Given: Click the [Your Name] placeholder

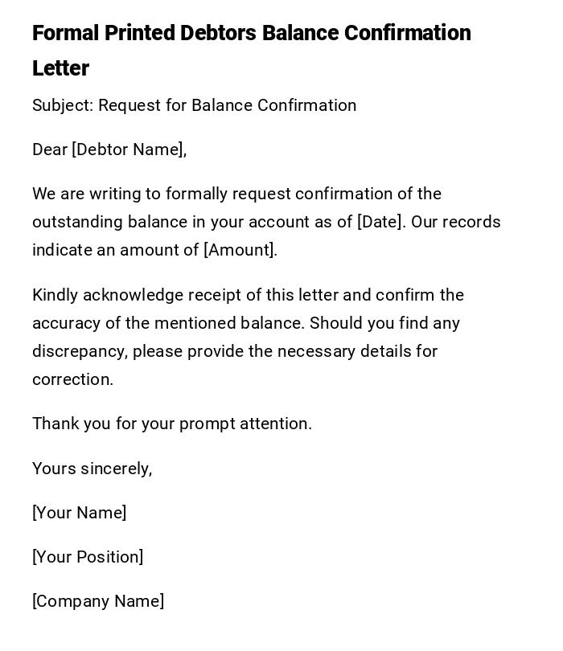Looking at the screenshot, I should click(80, 513).
